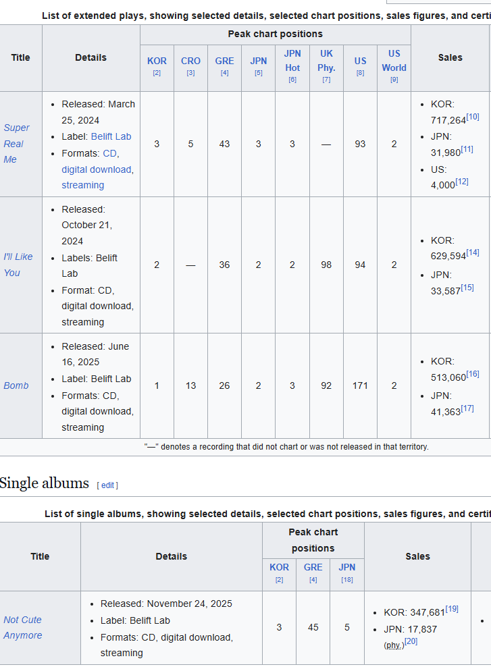
Task: Open citation [17] for JPN sales 41,363
Action: [x=467, y=408]
